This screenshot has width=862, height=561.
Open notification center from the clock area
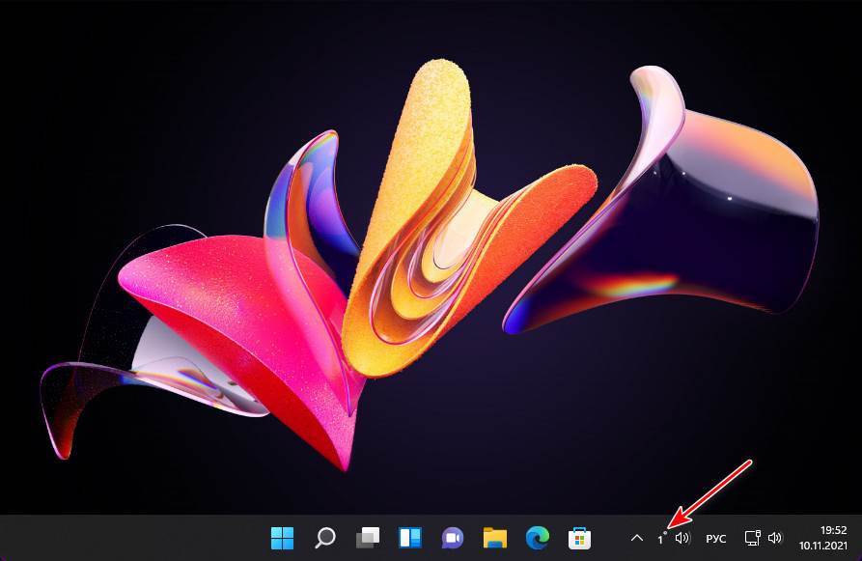click(x=827, y=538)
